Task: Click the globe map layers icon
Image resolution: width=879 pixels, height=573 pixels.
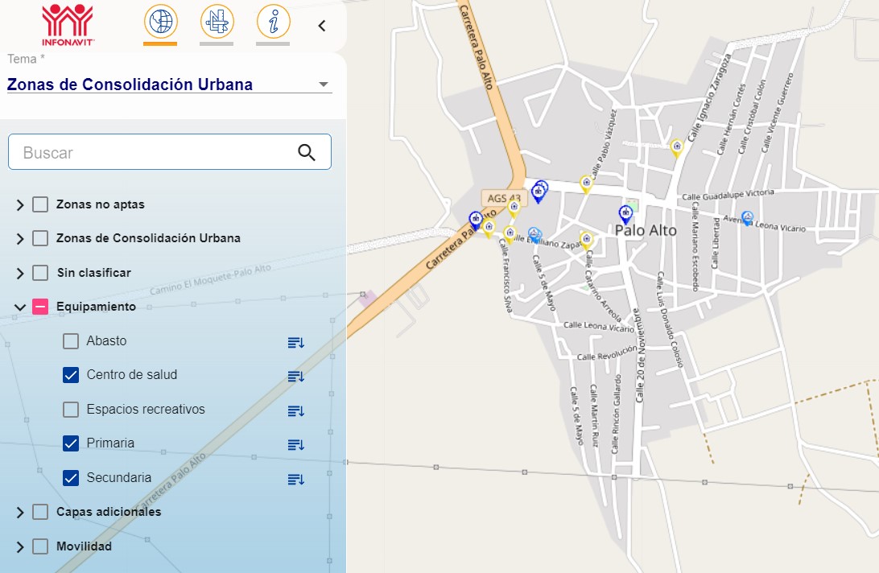Action: 160,21
